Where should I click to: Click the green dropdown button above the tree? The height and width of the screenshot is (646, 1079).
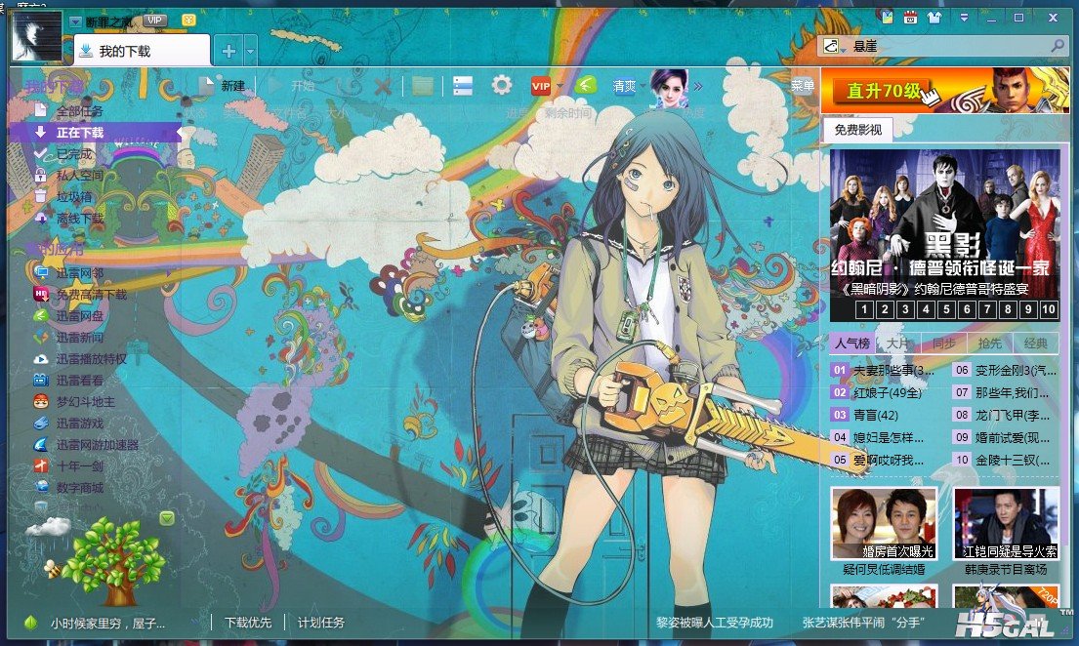click(167, 517)
